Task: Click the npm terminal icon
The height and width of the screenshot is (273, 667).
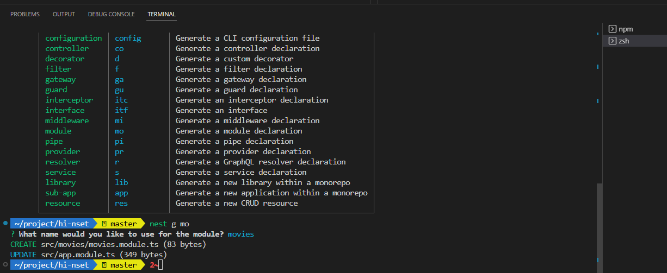Action: click(x=612, y=29)
